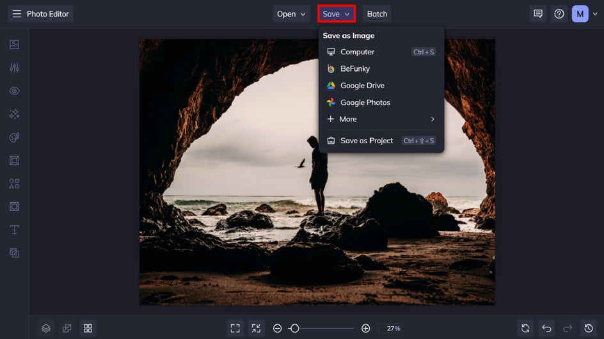Viewport: 604px width, 339px height.
Task: Open the Effects sparkles icon
Action: 14,114
